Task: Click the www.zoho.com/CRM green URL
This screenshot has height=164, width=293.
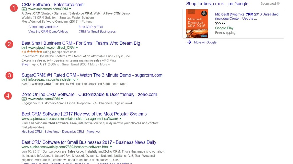Action: pyautogui.click(x=44, y=99)
